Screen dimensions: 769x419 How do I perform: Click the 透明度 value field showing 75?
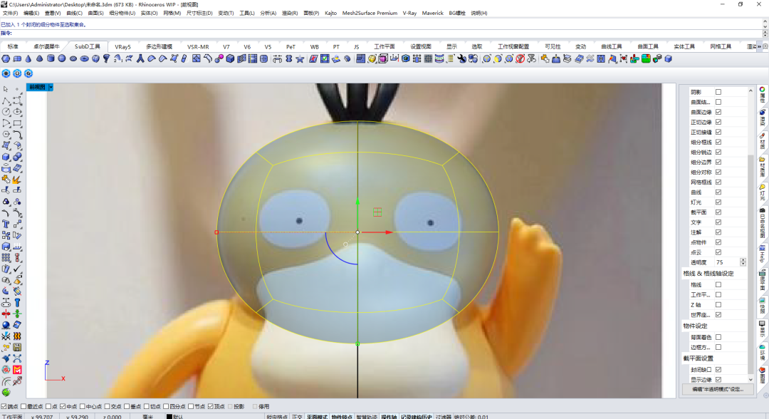coord(727,262)
